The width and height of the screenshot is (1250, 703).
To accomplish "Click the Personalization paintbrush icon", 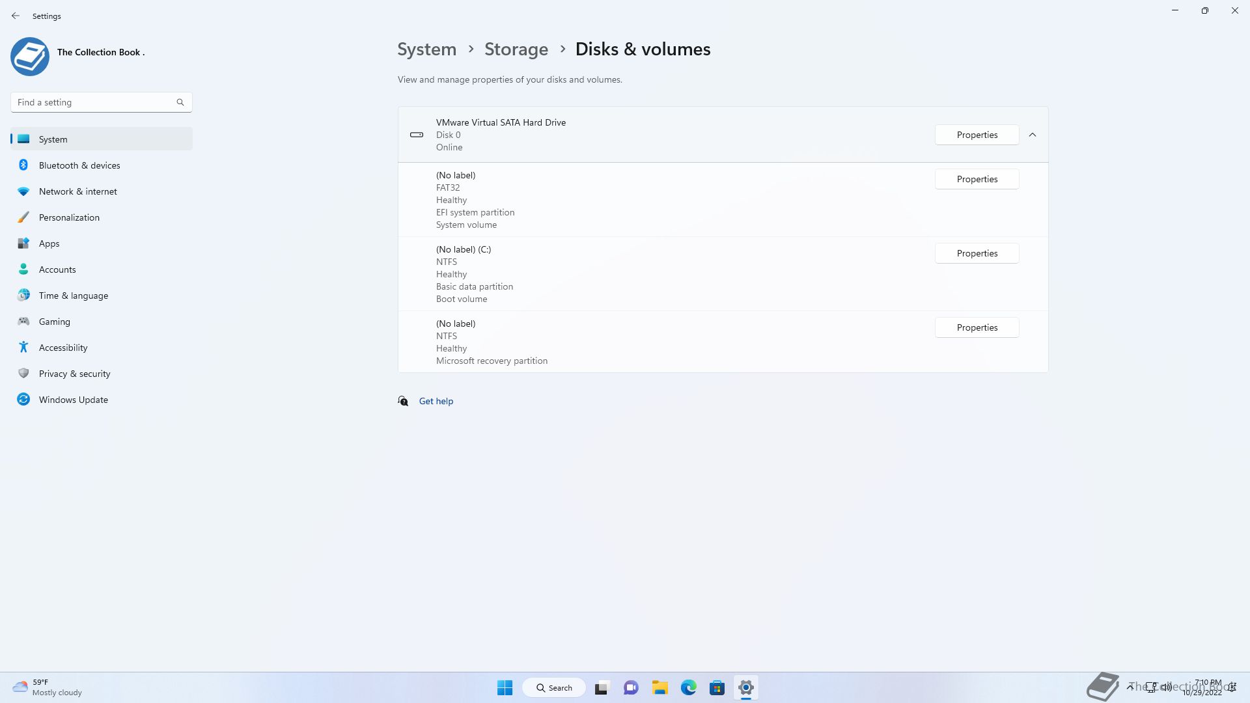I will (x=23, y=217).
